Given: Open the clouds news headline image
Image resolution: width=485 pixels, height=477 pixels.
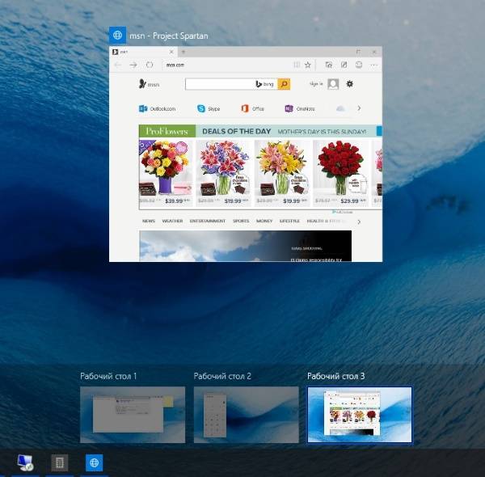Looking at the screenshot, I should click(x=245, y=246).
